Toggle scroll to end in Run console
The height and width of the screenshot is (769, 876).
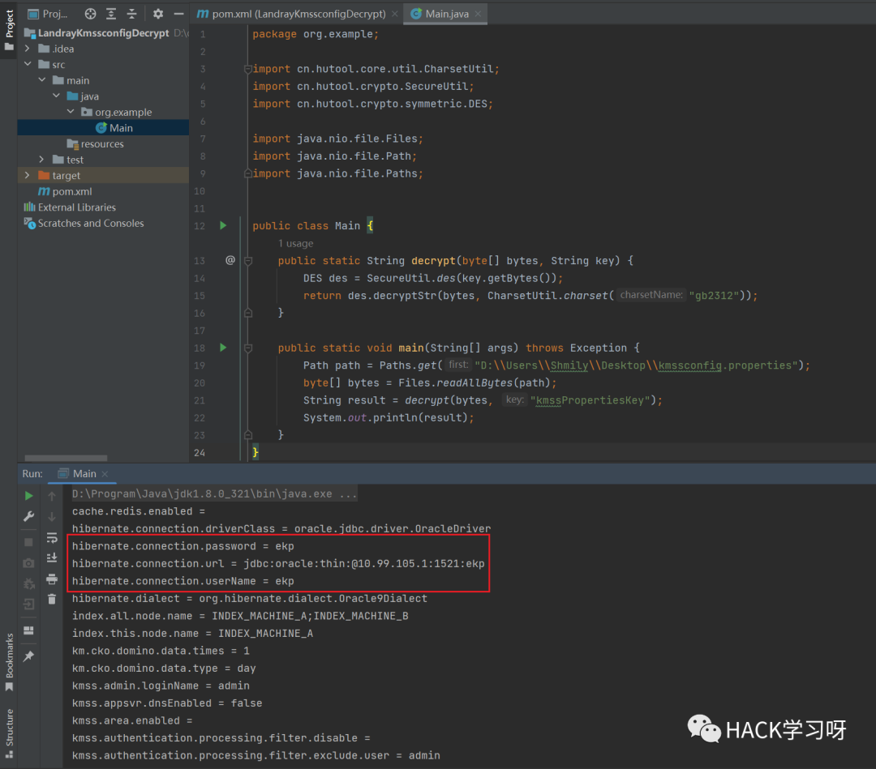tap(52, 558)
